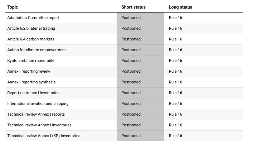Select the Article 6.4 carbon markets topic

pyautogui.click(x=31, y=39)
